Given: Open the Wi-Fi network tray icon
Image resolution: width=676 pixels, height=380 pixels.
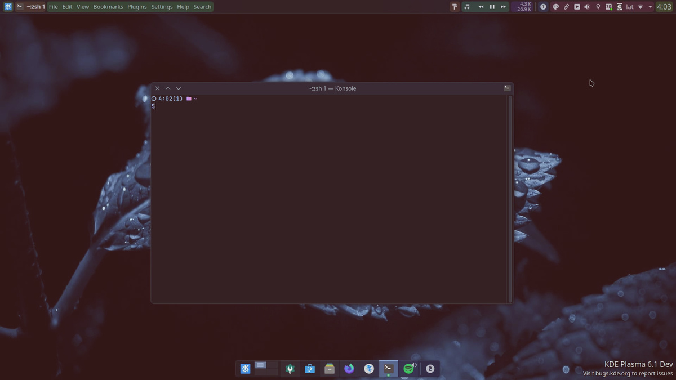Looking at the screenshot, I should coord(641,7).
